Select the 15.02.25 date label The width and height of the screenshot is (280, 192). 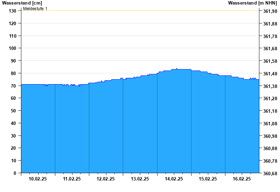point(208,179)
